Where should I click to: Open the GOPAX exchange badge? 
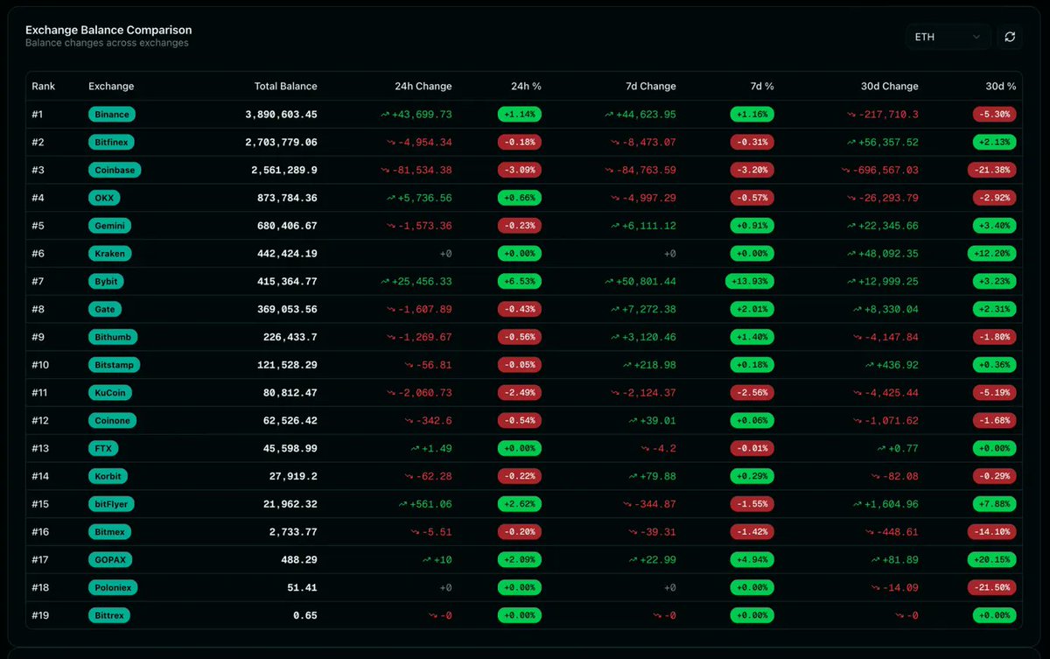coord(110,560)
